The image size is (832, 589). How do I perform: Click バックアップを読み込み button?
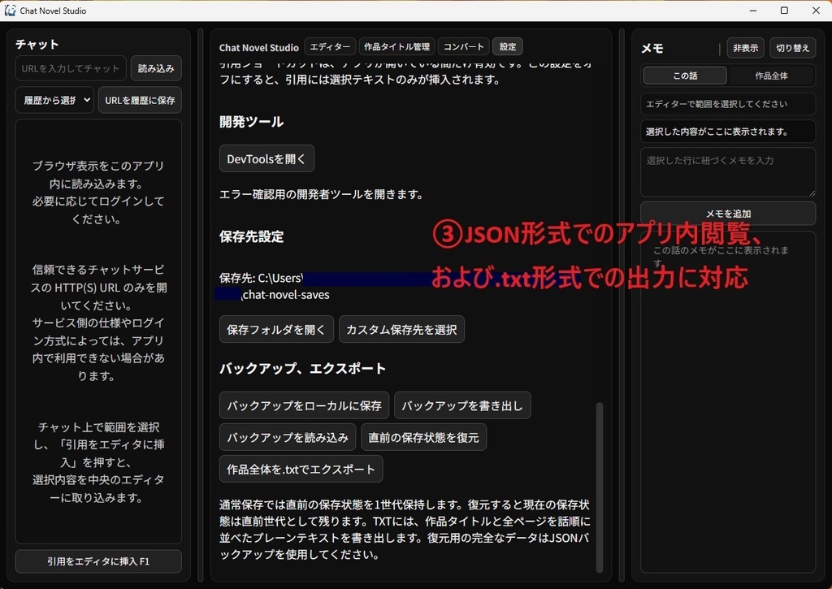click(x=288, y=437)
